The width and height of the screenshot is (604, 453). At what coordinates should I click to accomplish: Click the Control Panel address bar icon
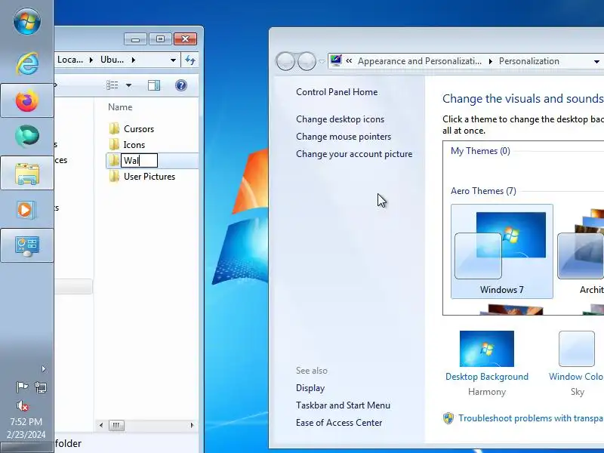coord(336,61)
